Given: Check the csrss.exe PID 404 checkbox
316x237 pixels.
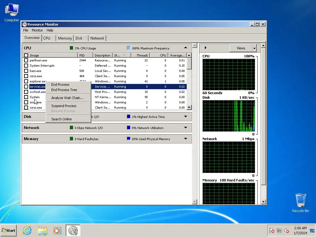Looking at the screenshot, I should pos(26,76).
